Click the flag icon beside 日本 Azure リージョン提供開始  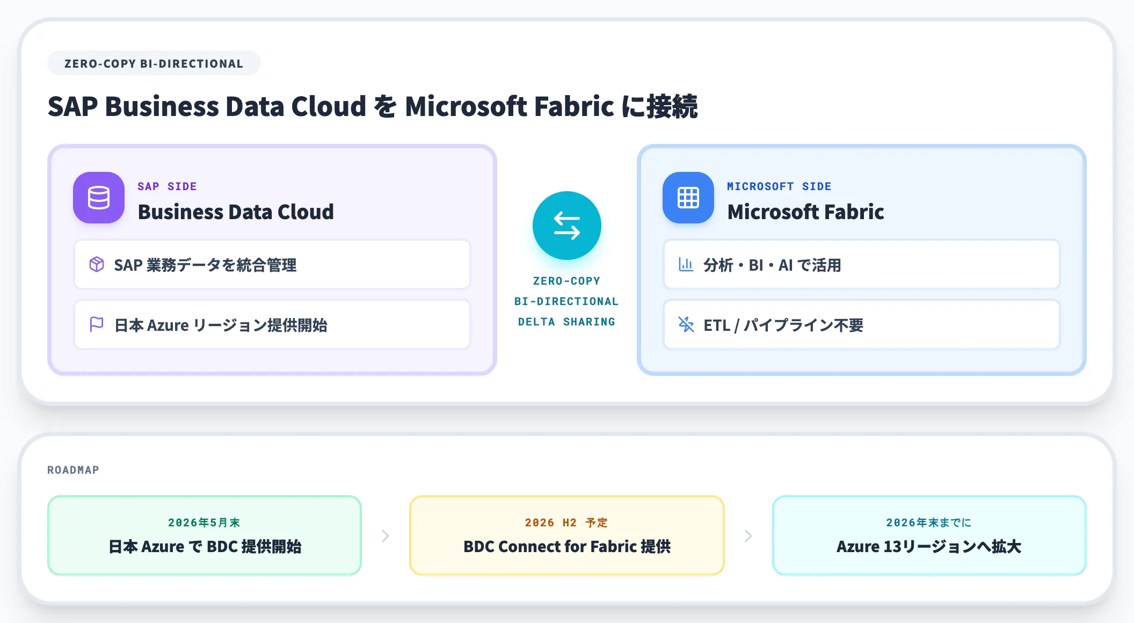[x=97, y=324]
